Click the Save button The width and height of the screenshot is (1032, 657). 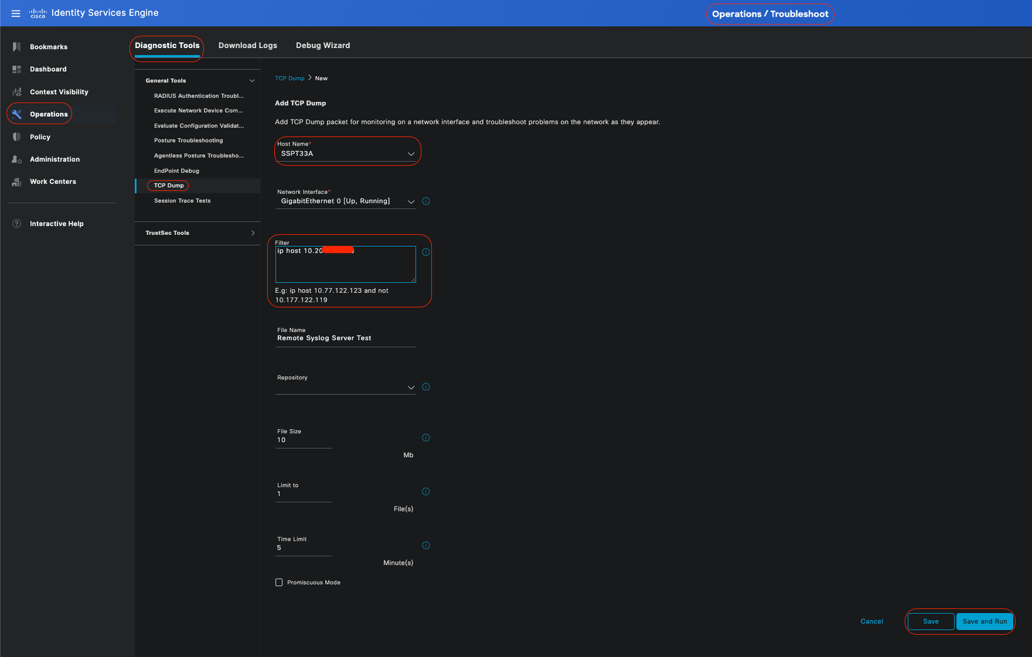point(931,621)
